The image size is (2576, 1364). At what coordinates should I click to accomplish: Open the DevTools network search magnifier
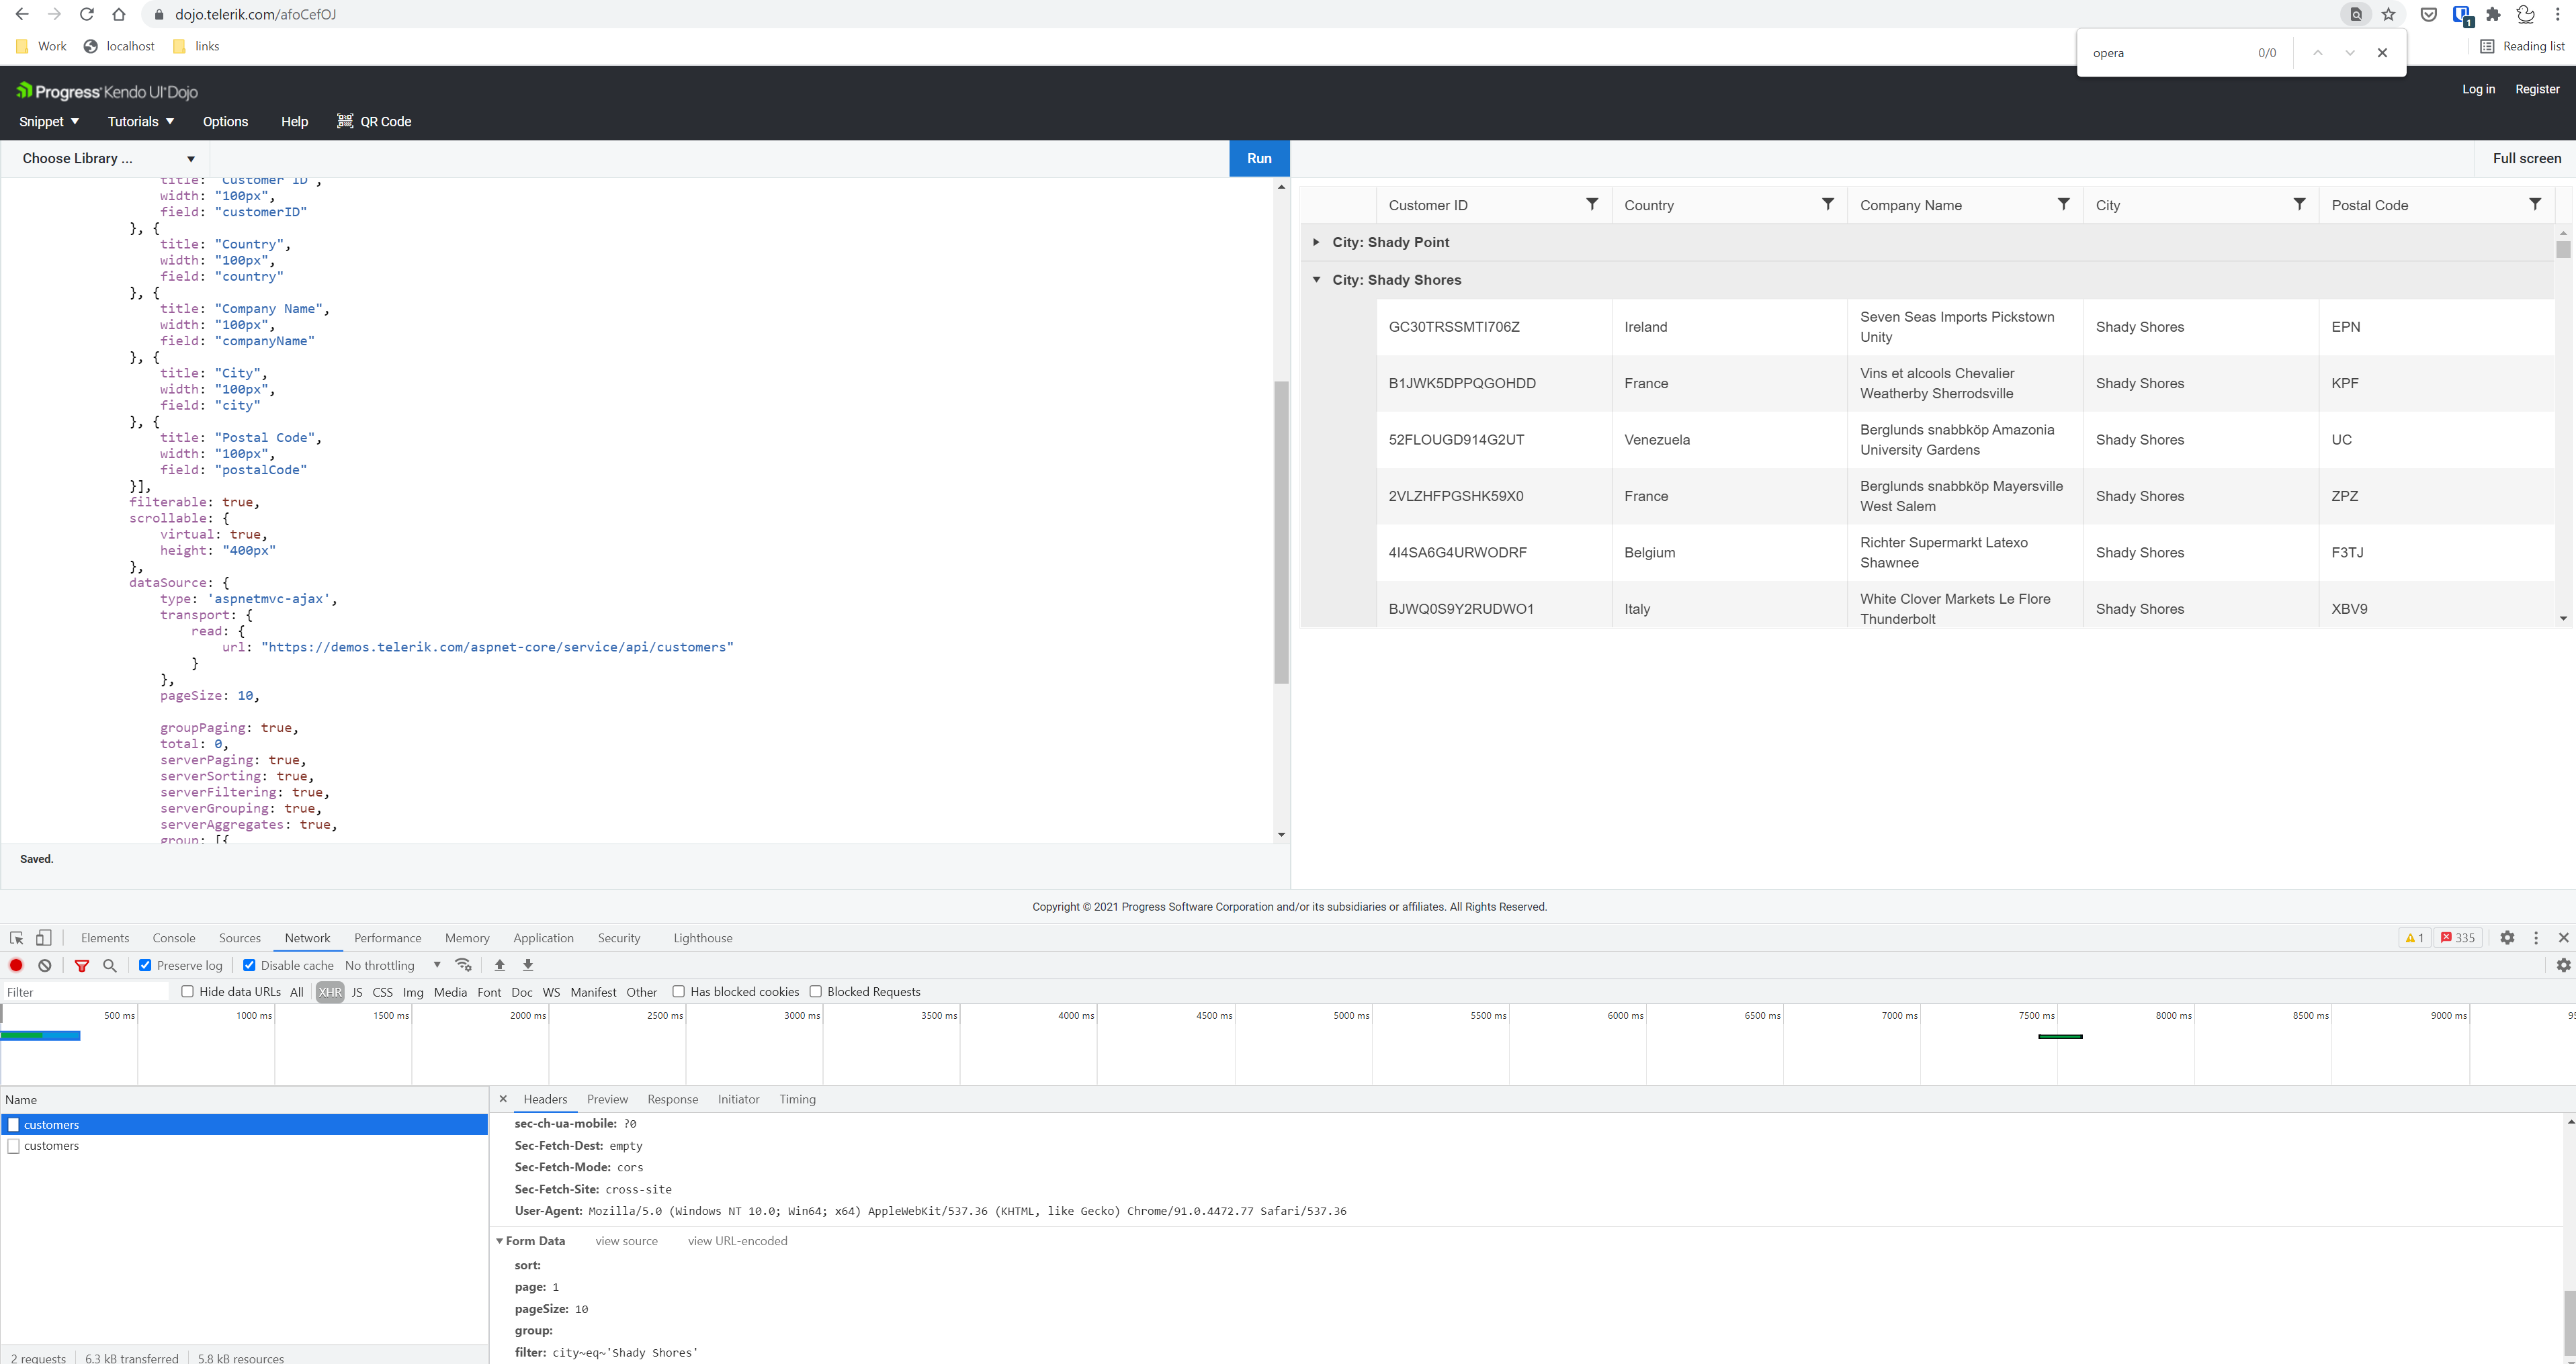coord(110,965)
